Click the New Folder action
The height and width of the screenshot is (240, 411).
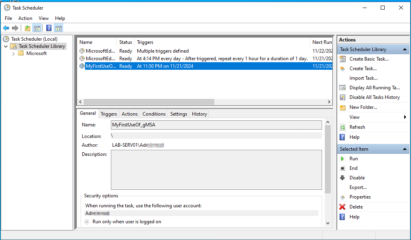click(363, 107)
